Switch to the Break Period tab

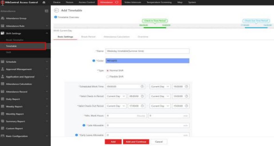(88, 37)
